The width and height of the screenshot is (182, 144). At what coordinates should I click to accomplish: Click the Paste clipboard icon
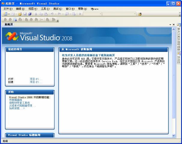click(x=46, y=14)
